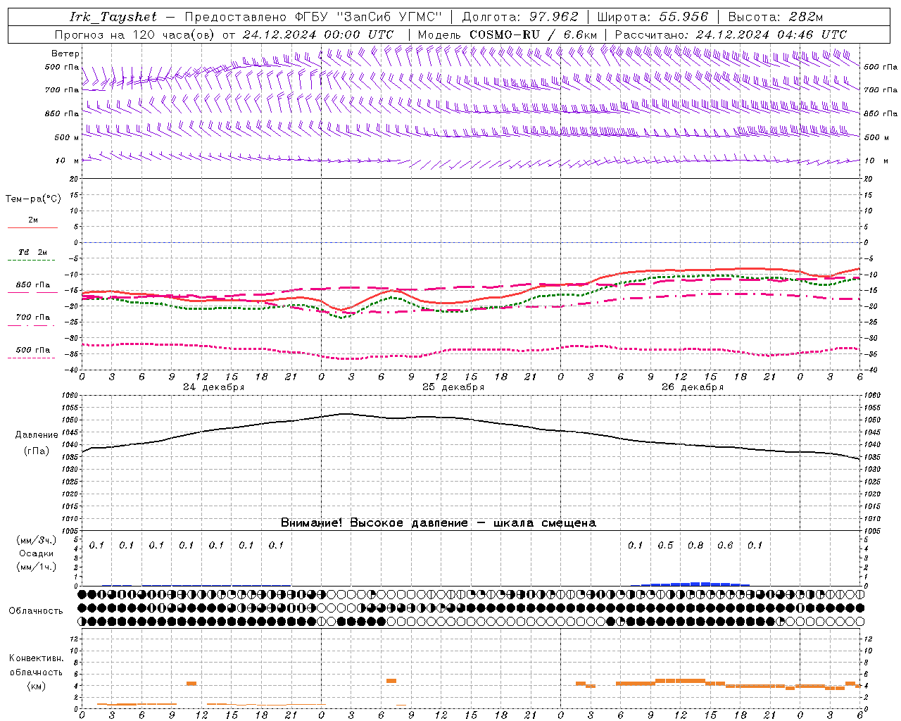Click the Прогноз на 120 часа(ов) text
Viewport: 901px width, 721px height.
[x=135, y=35]
